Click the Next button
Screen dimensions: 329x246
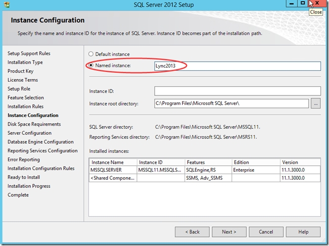229,232
